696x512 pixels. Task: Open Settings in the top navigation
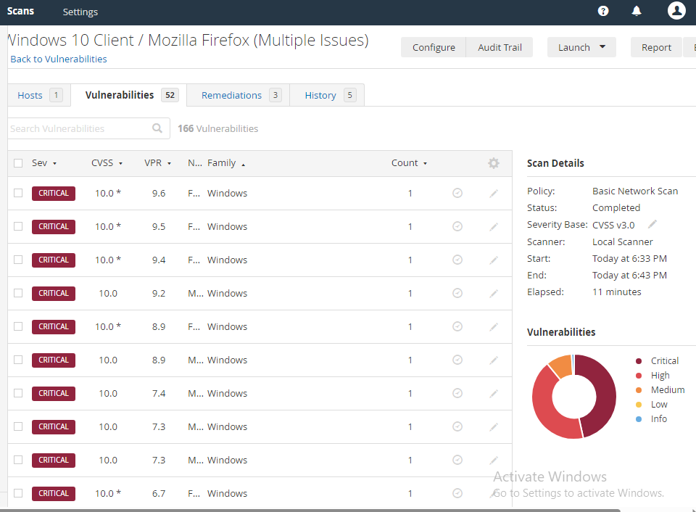80,12
